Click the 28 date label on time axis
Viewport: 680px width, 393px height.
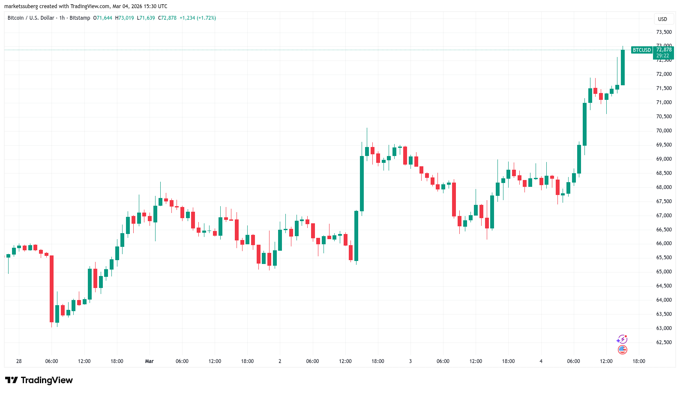click(19, 361)
